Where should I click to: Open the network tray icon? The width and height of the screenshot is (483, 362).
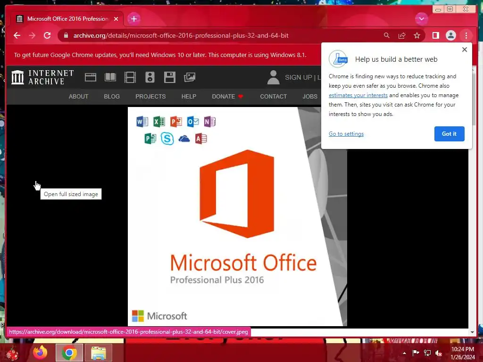(427, 353)
